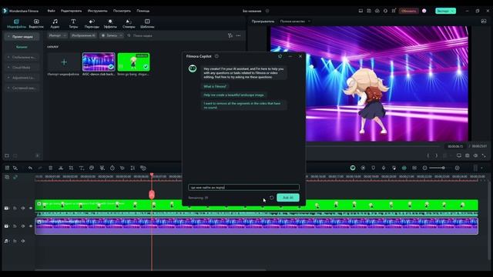
Task: Click the speed stopwatch icon in timeline toolbar
Action: pyautogui.click(x=112, y=168)
